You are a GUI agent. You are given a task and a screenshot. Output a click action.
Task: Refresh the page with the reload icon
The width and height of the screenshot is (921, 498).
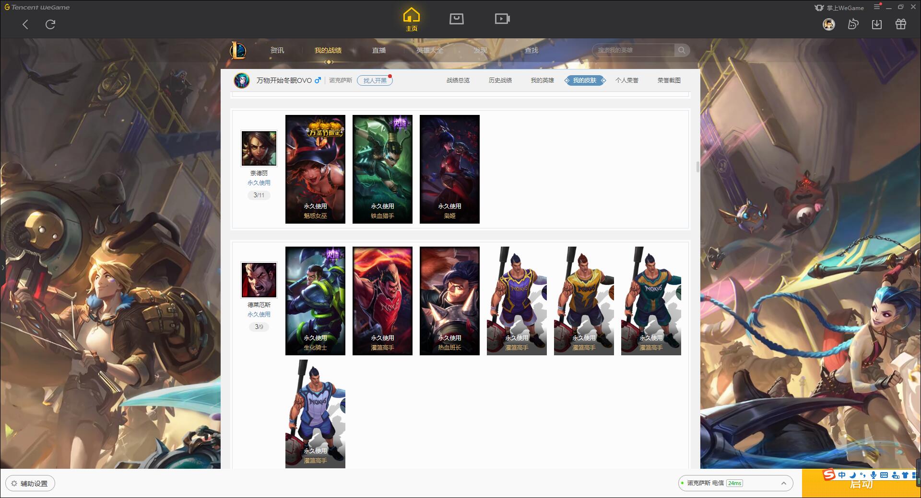(50, 24)
